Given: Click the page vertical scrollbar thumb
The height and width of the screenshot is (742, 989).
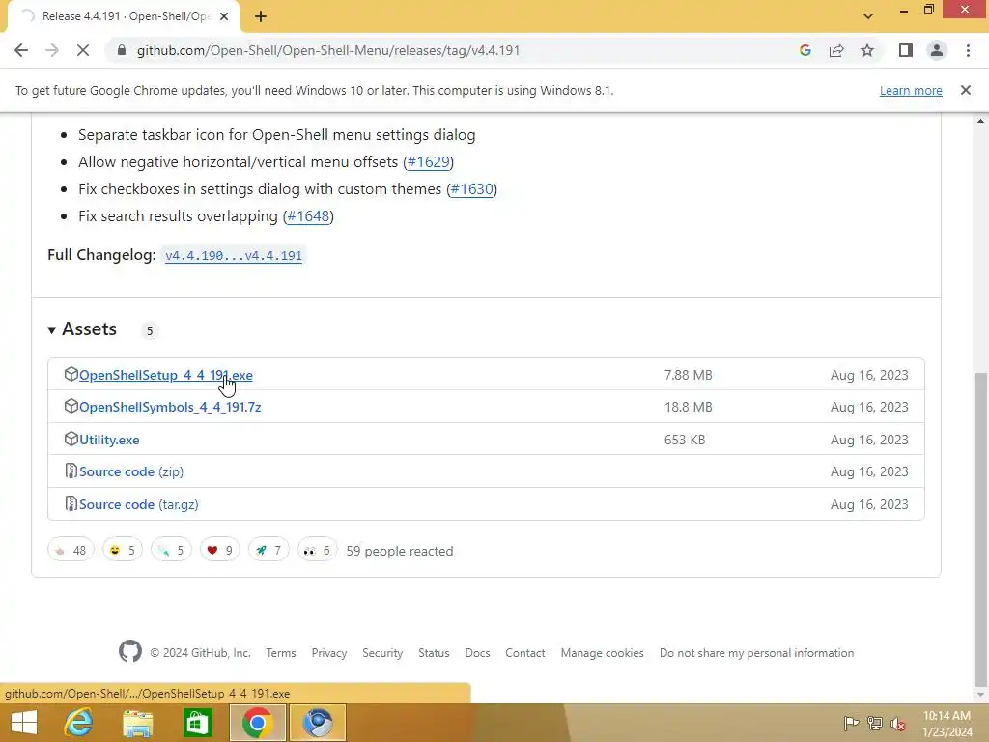Looking at the screenshot, I should [x=981, y=528].
